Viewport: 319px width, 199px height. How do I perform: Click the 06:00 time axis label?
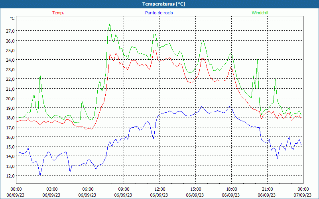[88, 189]
